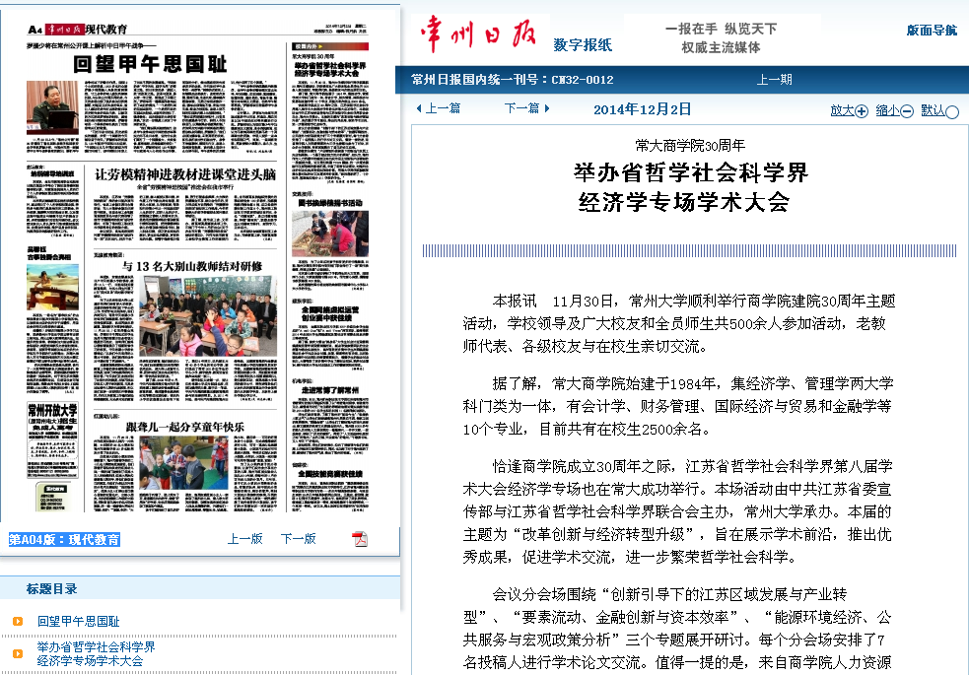Open 版面导航 page navigation menu
Image resolution: width=969 pixels, height=675 pixels.
click(x=931, y=31)
